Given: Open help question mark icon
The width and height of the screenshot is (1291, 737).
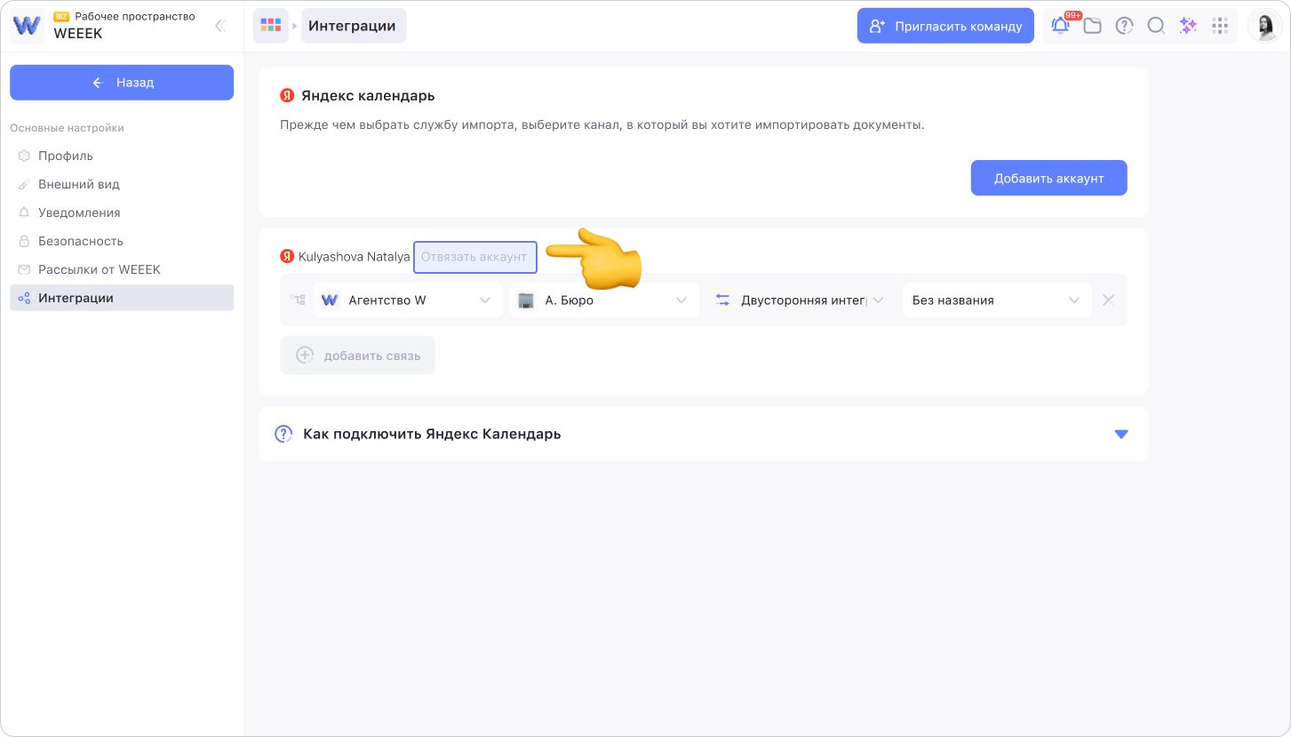Looking at the screenshot, I should pos(1124,26).
